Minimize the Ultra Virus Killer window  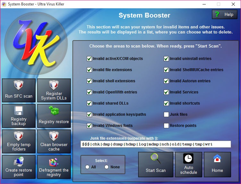[x=204, y=4]
